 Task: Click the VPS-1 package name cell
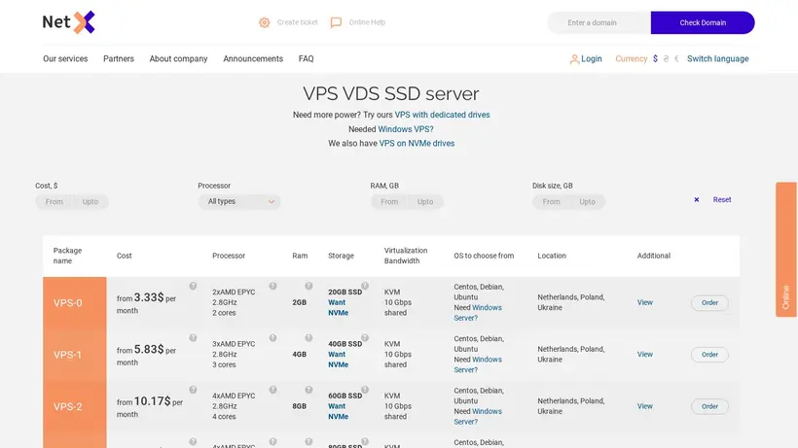click(x=75, y=355)
